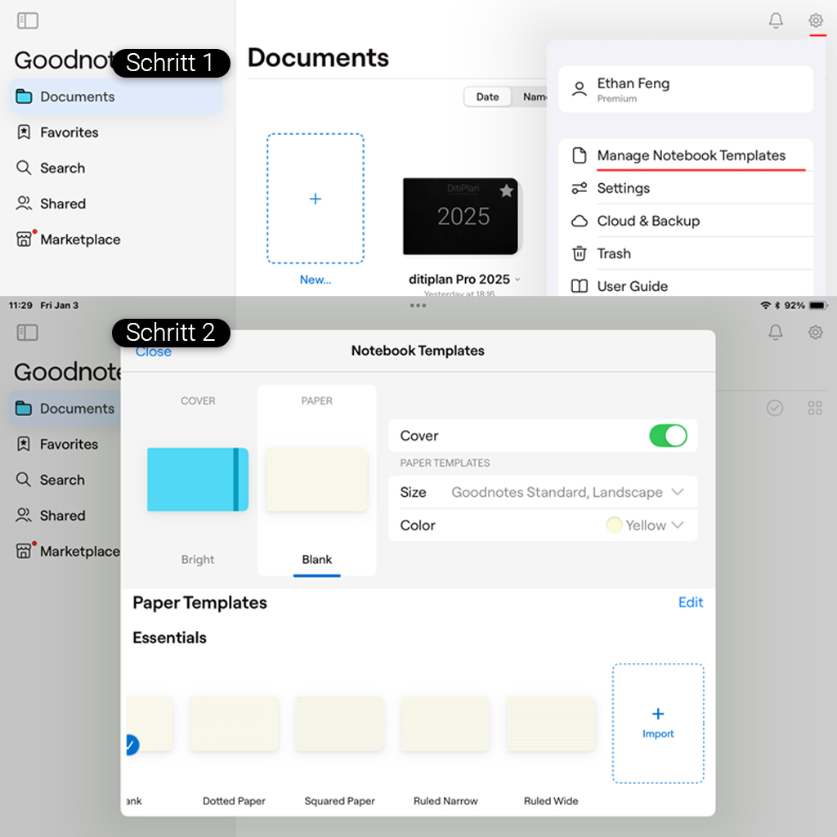Open Settings menu item
This screenshot has height=837, width=837.
tap(686, 188)
